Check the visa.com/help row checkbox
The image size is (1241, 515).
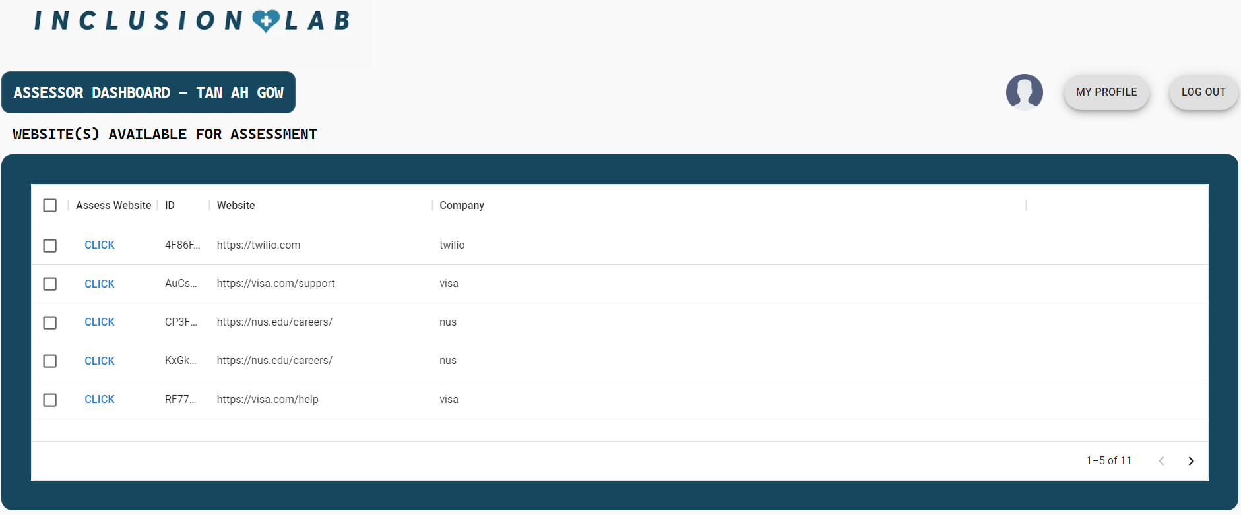[x=50, y=400]
